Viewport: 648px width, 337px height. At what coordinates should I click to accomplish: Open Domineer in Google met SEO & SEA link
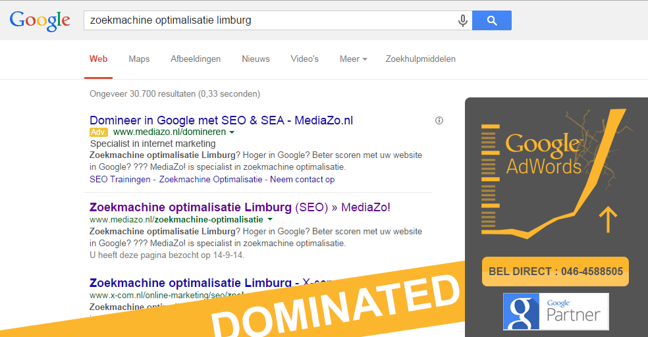[221, 120]
